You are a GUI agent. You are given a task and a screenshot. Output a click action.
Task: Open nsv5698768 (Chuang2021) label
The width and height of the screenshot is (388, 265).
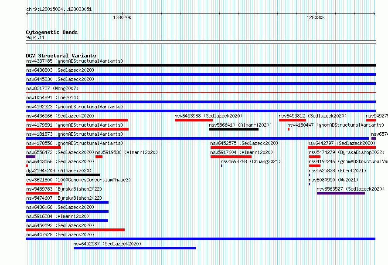(251, 161)
